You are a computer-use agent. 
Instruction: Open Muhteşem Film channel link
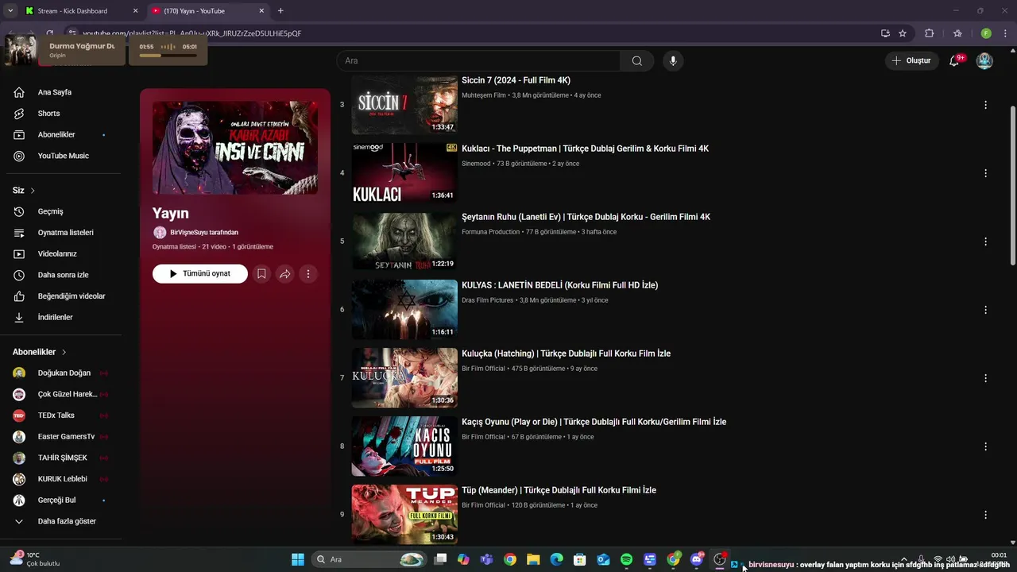coord(484,95)
